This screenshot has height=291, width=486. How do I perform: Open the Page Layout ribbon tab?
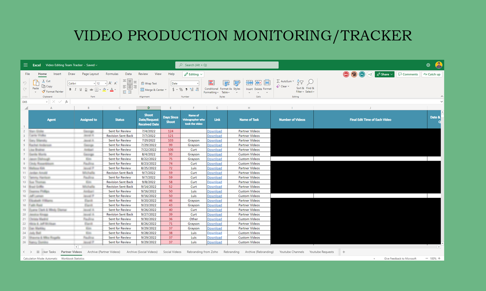pyautogui.click(x=90, y=74)
